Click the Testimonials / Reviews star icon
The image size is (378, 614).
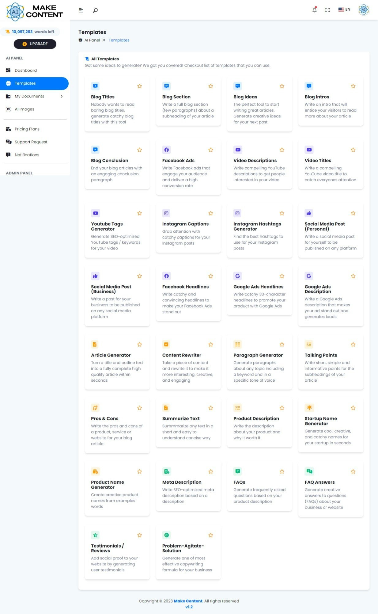[x=95, y=535]
